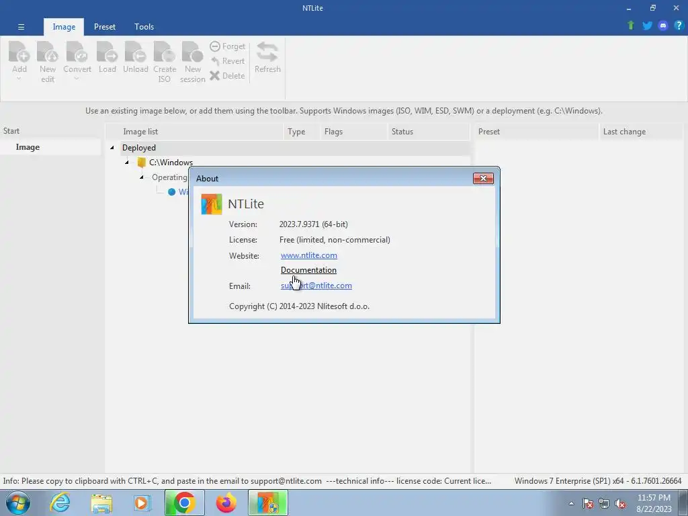This screenshot has width=688, height=516.
Task: Open the Windows Start button
Action: pos(17,503)
